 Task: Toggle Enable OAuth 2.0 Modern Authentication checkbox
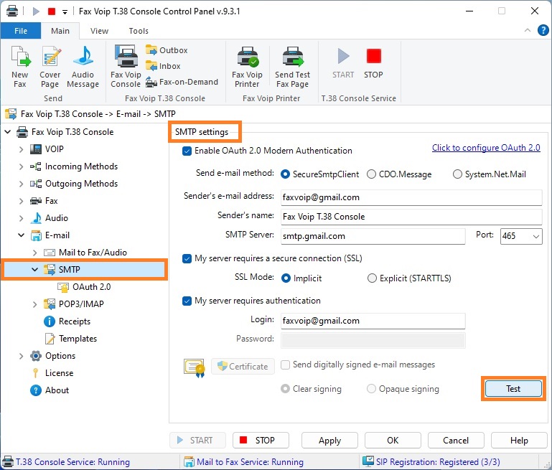click(x=187, y=151)
